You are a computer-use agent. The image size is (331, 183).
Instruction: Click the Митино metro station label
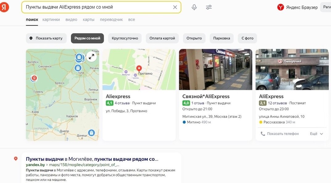tap(194, 122)
